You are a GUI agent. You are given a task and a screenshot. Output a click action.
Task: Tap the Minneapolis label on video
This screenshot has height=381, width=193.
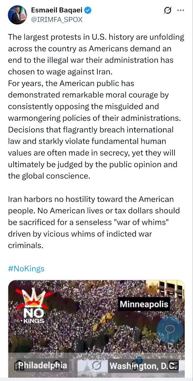(x=144, y=304)
